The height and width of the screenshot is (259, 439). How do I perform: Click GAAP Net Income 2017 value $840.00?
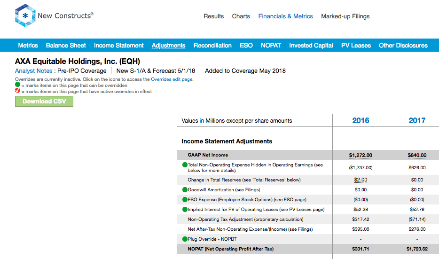pos(417,155)
